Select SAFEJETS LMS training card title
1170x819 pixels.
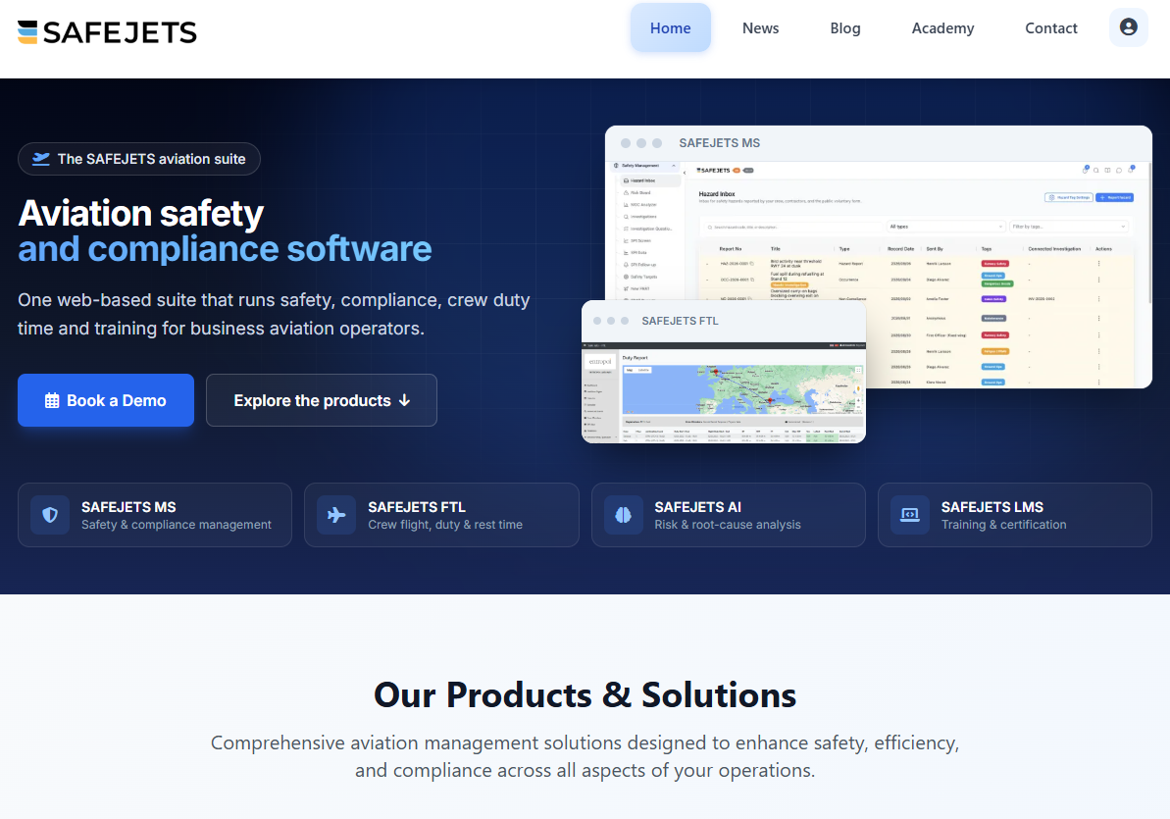[992, 507]
